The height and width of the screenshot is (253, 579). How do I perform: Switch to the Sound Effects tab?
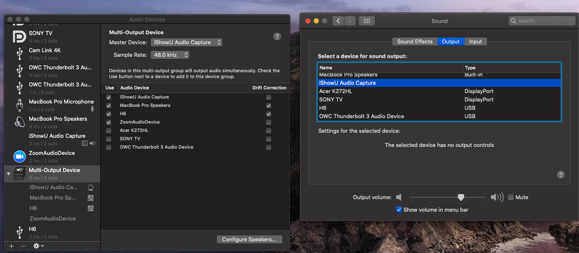pos(414,41)
